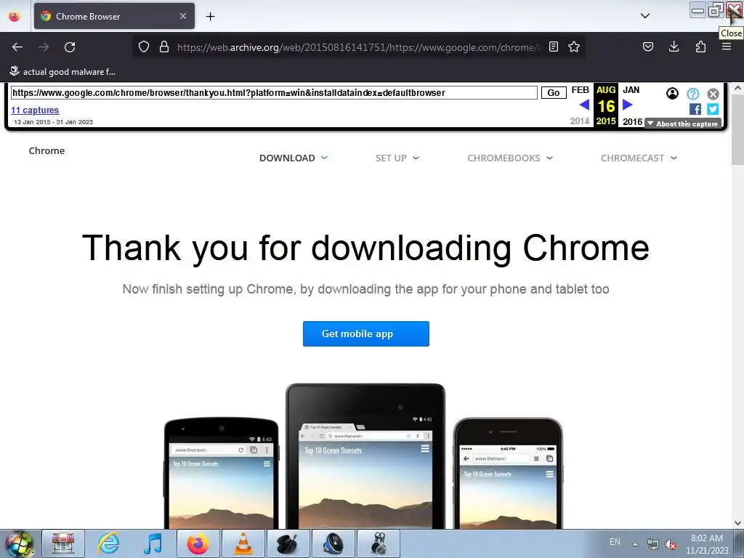Open the actual good malware bookmark

click(62, 72)
